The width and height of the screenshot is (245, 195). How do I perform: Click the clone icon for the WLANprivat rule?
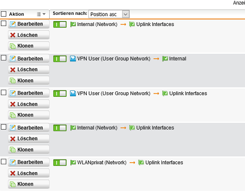[13, 184]
